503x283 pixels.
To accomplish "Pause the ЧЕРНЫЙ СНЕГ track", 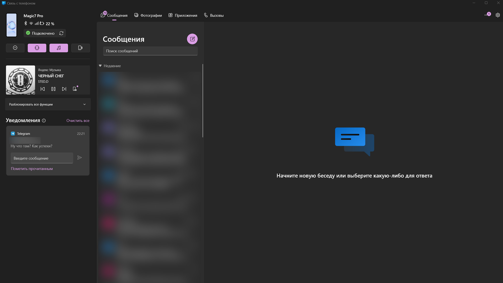I will coord(53,89).
